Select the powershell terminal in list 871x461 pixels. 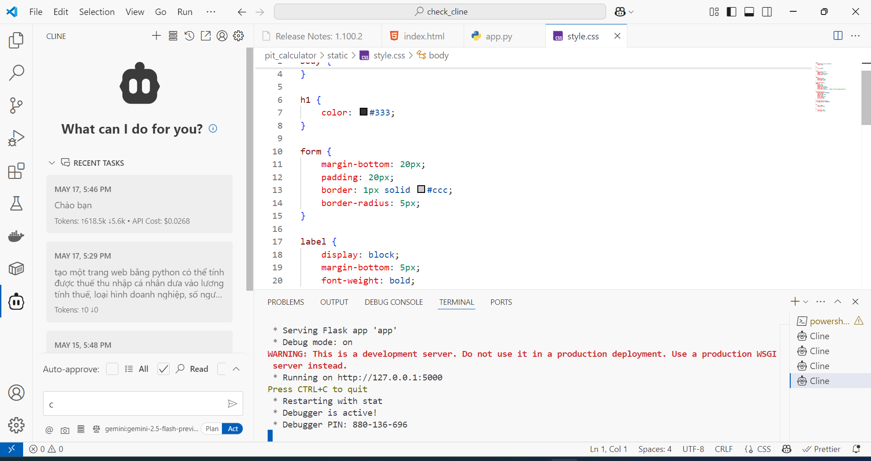(830, 321)
